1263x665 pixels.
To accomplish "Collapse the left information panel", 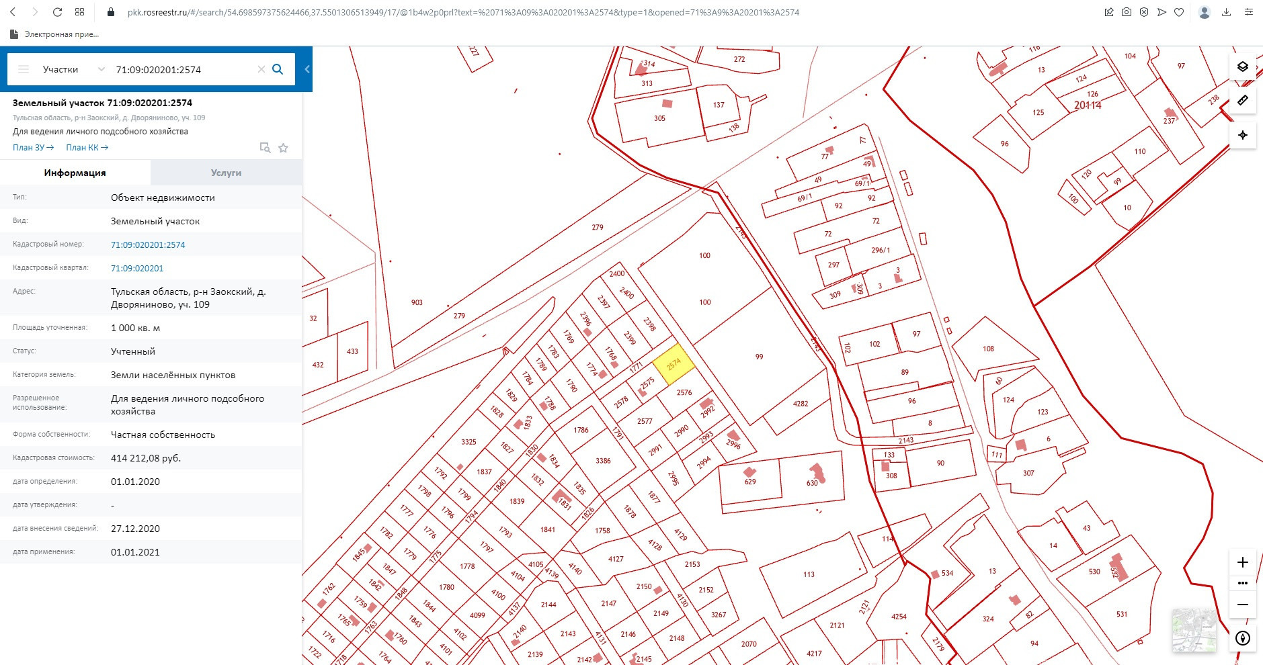I will 307,69.
